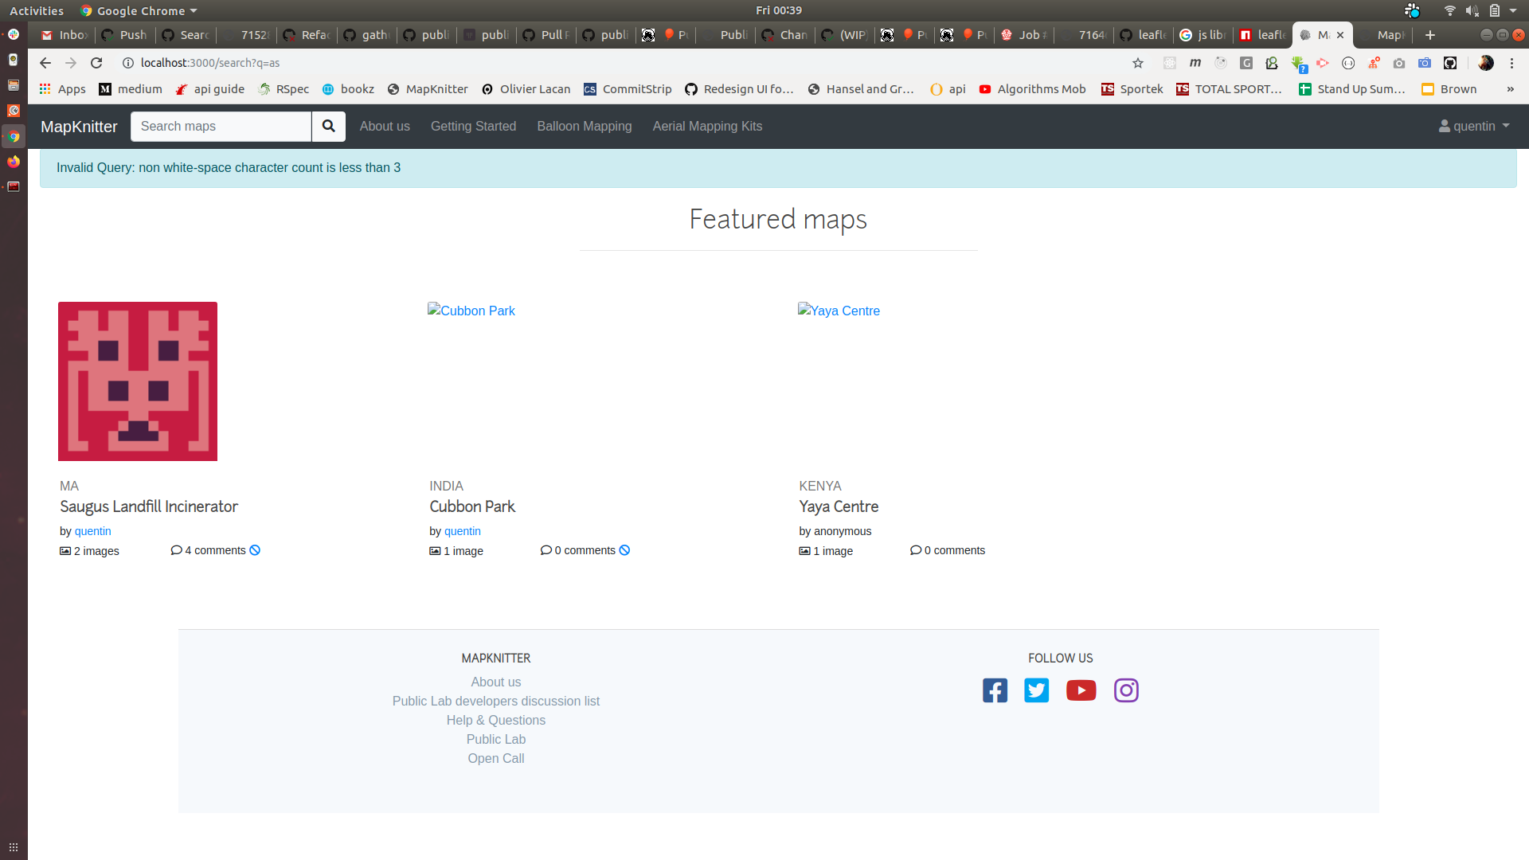Open Chrome's three-dot menu
Image resolution: width=1529 pixels, height=860 pixels.
point(1511,63)
